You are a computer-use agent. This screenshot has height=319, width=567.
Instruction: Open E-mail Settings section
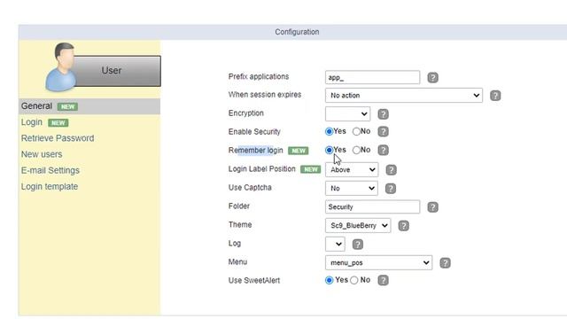point(50,170)
